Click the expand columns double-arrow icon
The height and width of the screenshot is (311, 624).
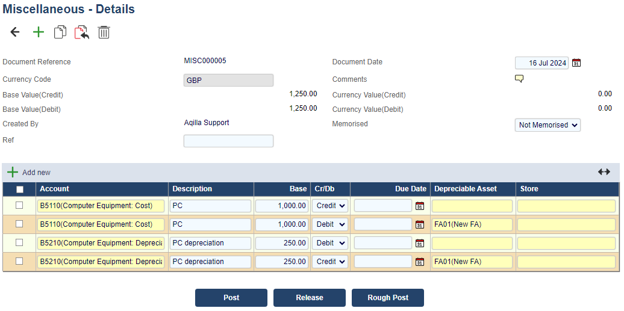click(604, 172)
